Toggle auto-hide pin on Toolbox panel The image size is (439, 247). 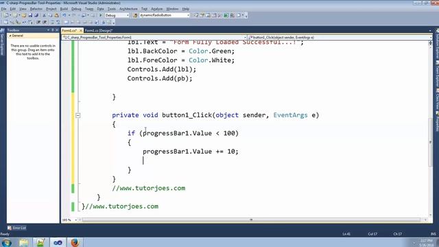(52, 30)
